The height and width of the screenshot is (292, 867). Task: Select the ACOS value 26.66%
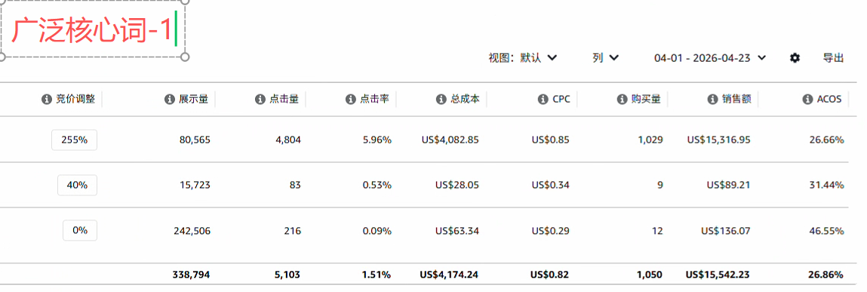pyautogui.click(x=827, y=140)
